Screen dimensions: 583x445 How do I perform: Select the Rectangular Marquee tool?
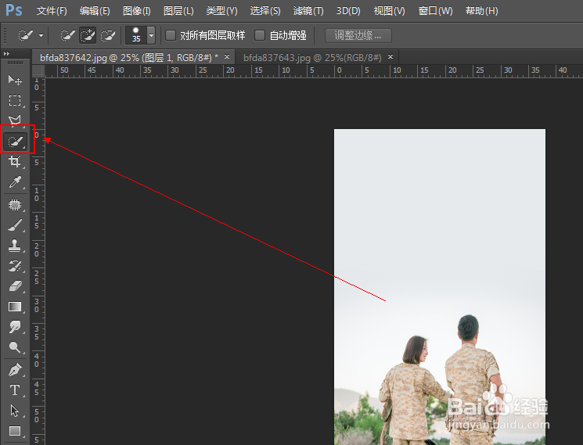click(15, 100)
